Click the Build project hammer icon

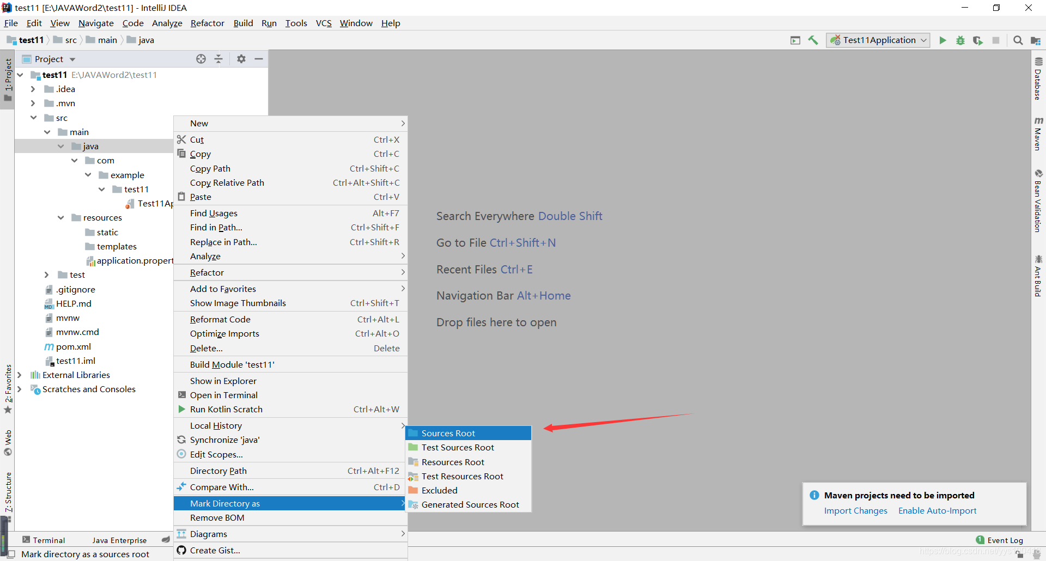(813, 40)
